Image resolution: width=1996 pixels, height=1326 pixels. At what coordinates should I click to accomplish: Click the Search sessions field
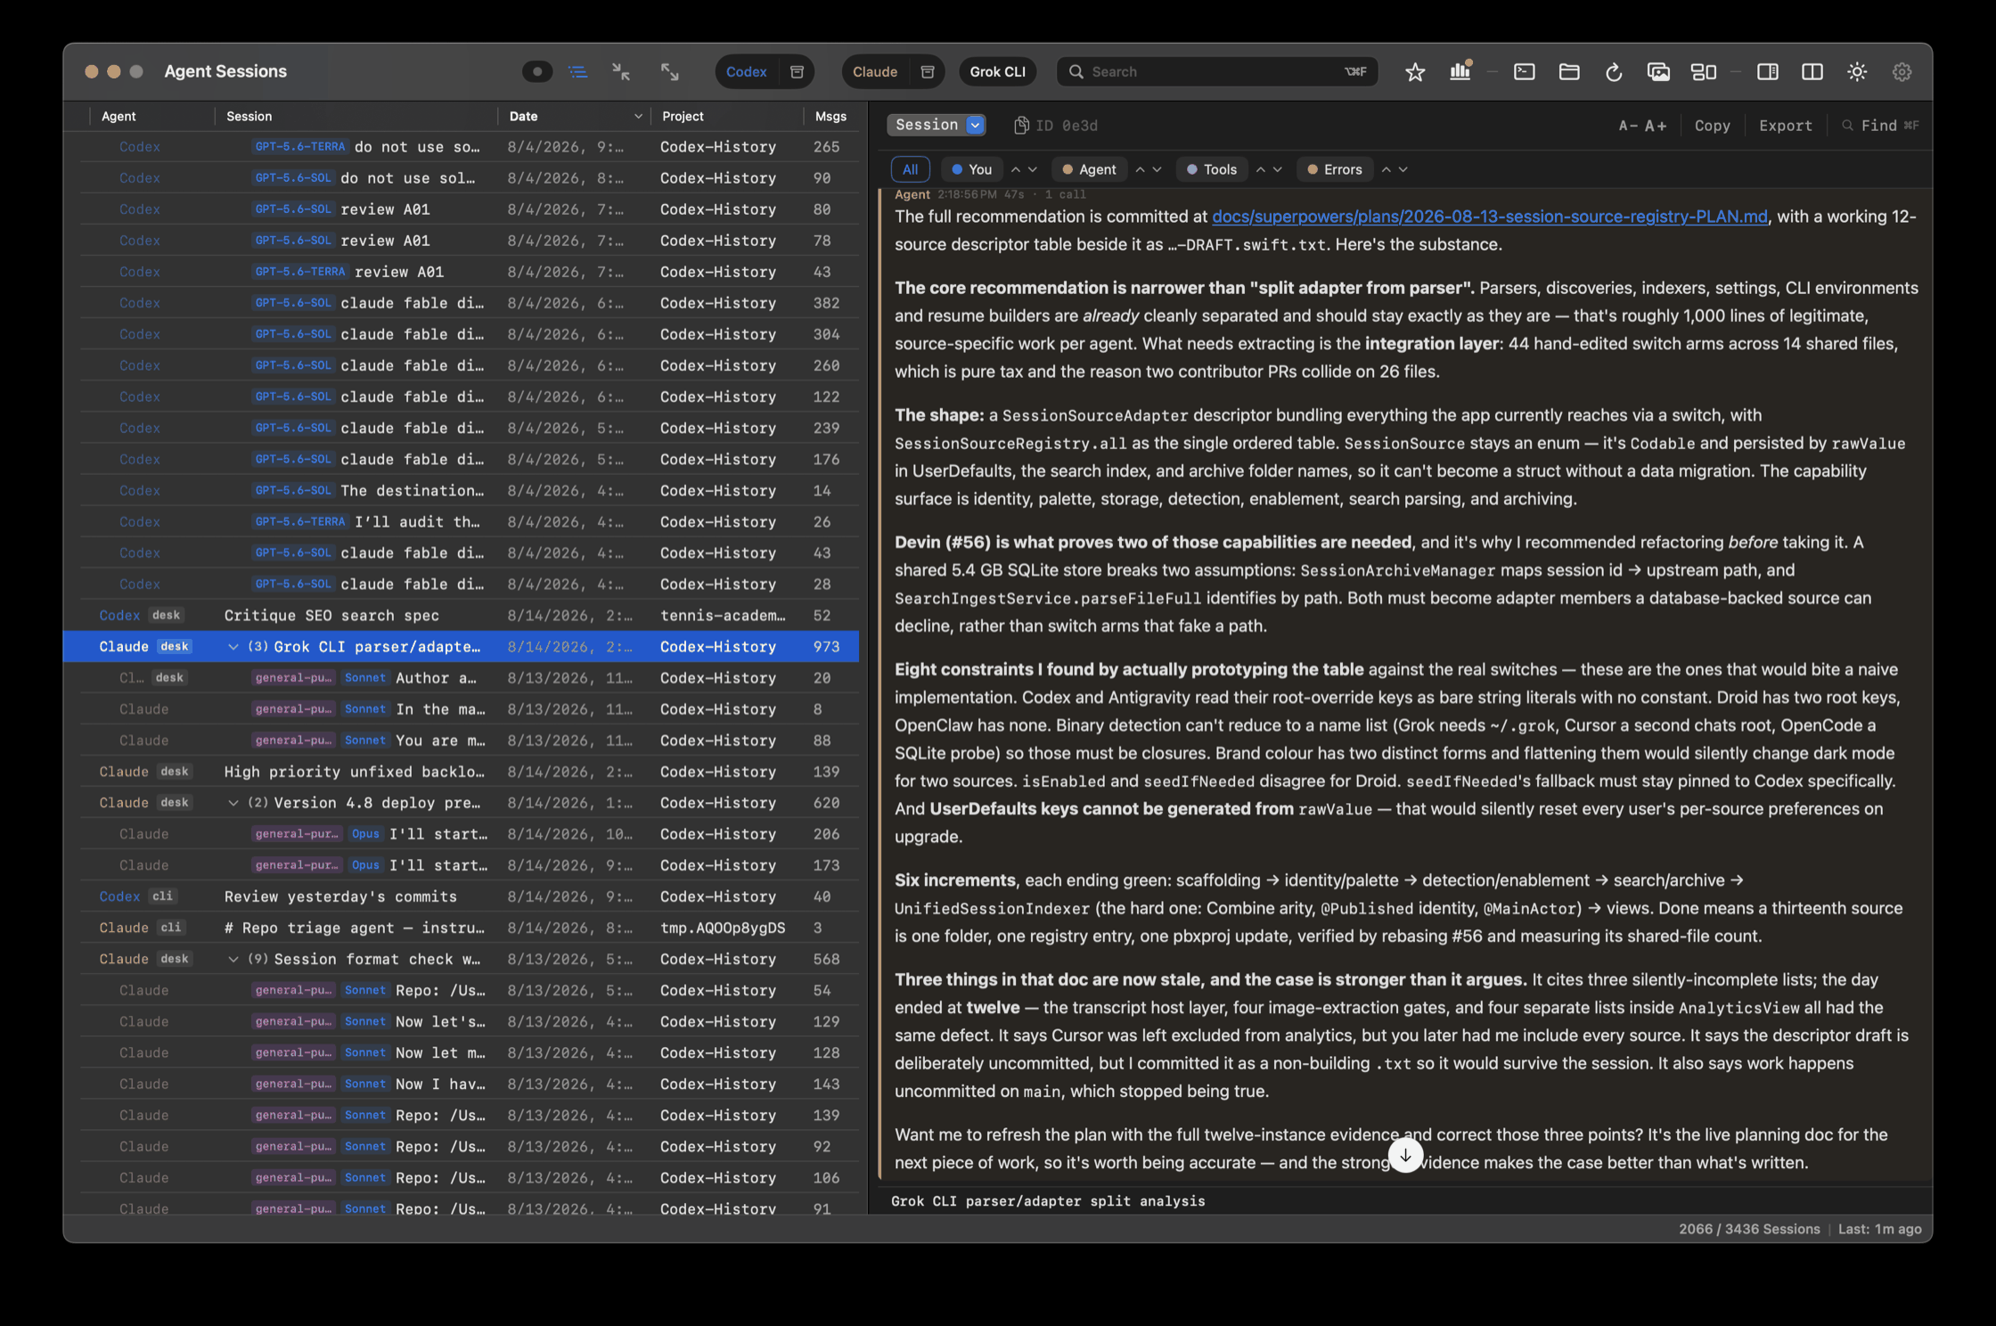1216,72
